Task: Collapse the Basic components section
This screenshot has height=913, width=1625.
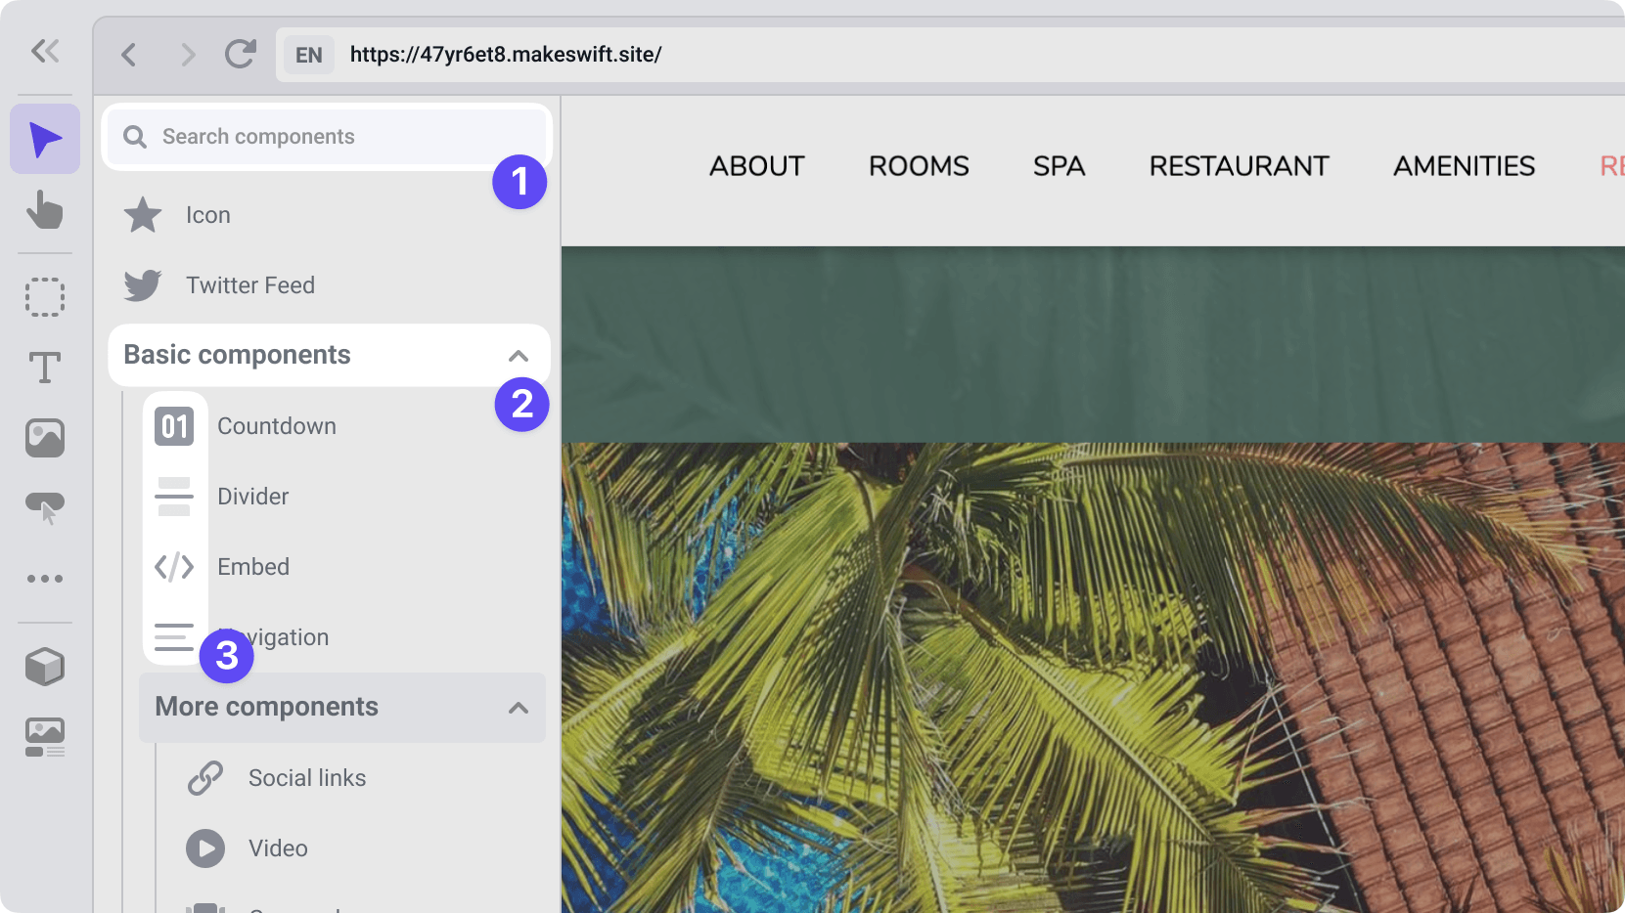Action: tap(518, 356)
